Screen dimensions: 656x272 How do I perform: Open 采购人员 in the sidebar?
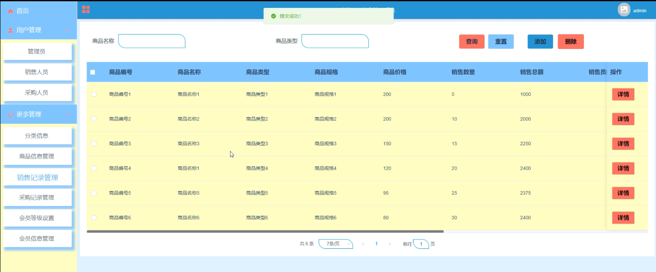37,92
